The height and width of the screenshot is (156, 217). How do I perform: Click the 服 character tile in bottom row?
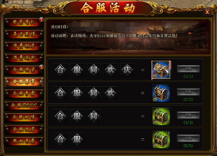(x=77, y=139)
